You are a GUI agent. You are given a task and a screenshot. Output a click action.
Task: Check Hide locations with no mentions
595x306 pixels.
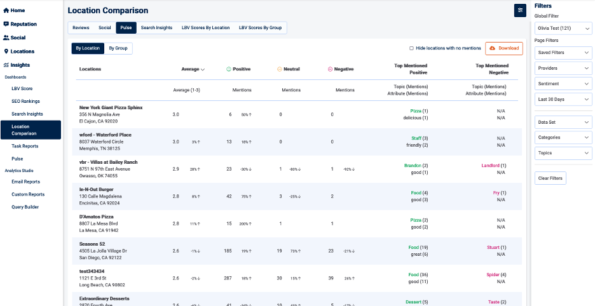[x=411, y=48]
